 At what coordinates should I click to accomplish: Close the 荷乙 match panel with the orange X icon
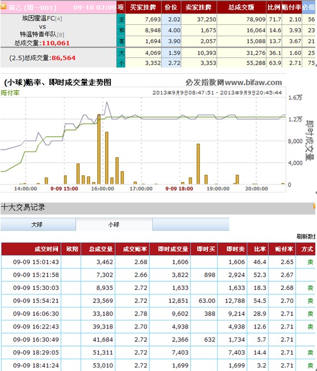3,6
